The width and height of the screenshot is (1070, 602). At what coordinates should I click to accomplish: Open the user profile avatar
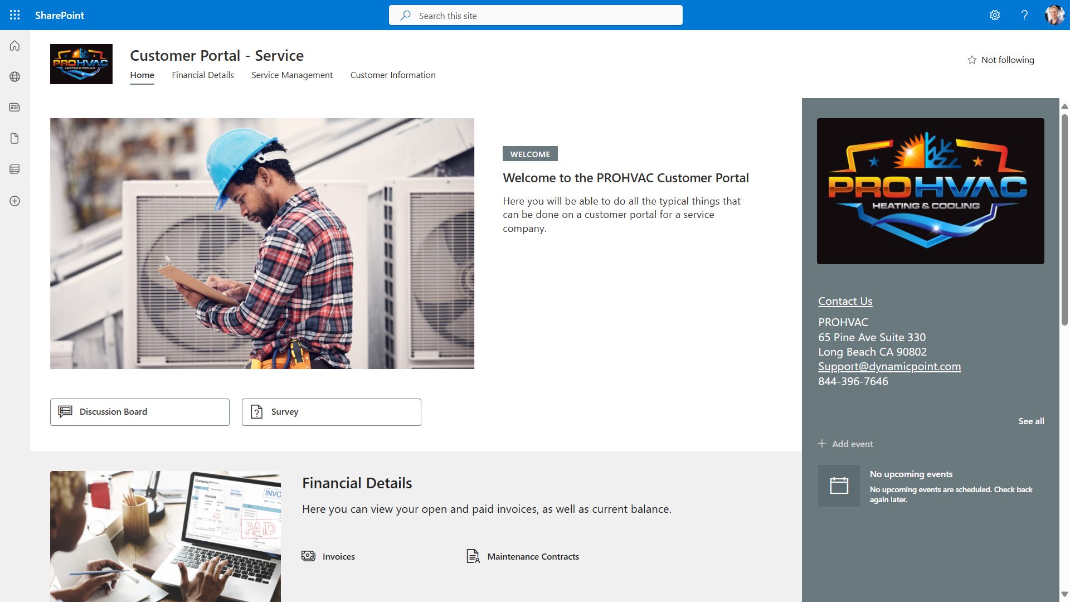pos(1054,15)
